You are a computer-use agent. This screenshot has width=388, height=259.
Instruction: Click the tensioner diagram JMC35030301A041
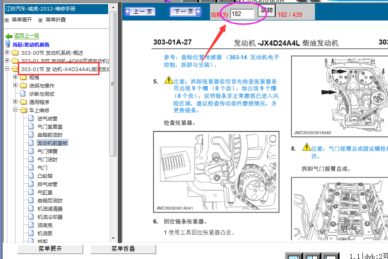[216, 172]
